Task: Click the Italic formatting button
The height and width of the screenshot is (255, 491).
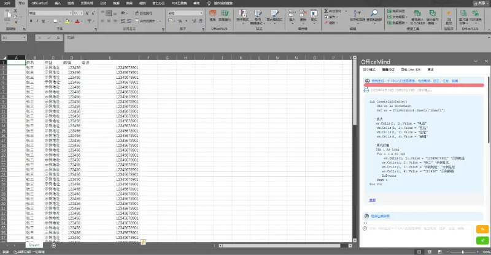Action: (x=36, y=21)
